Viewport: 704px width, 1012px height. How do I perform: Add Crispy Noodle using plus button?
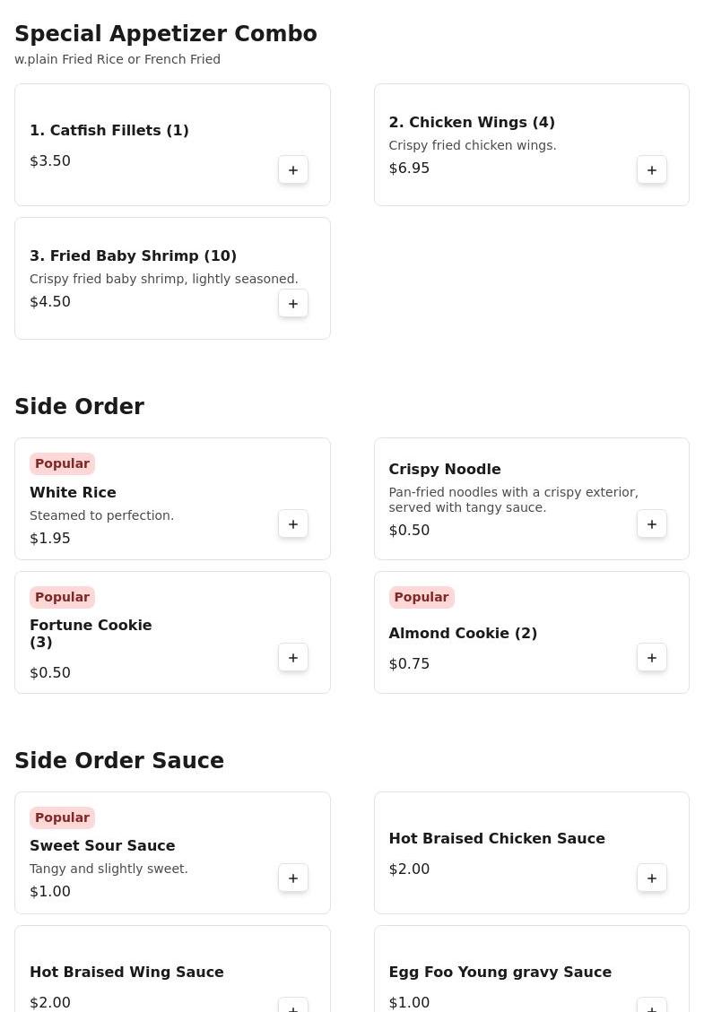tap(652, 524)
